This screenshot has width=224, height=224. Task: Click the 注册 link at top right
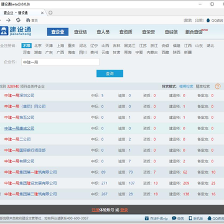coord(199,21)
